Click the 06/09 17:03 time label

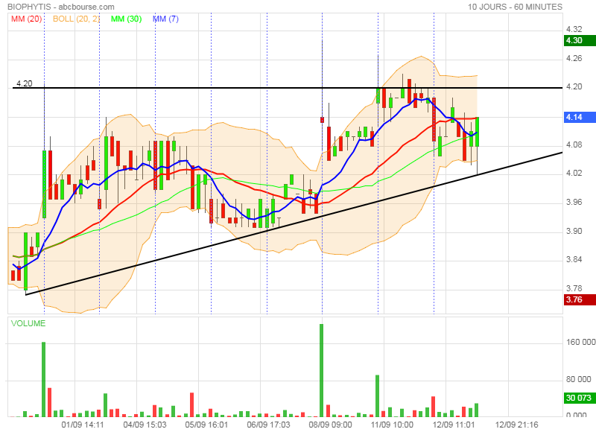point(268,425)
